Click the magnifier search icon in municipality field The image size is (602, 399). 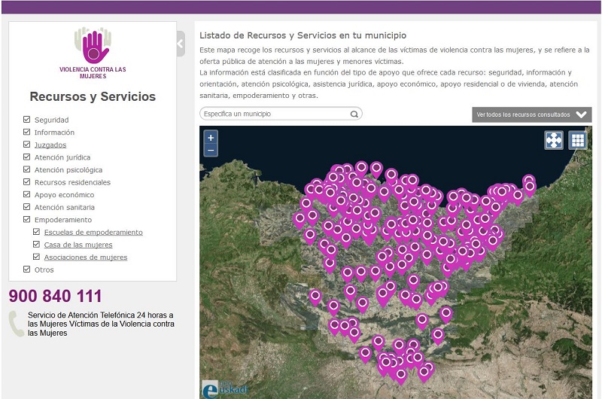[x=354, y=114]
